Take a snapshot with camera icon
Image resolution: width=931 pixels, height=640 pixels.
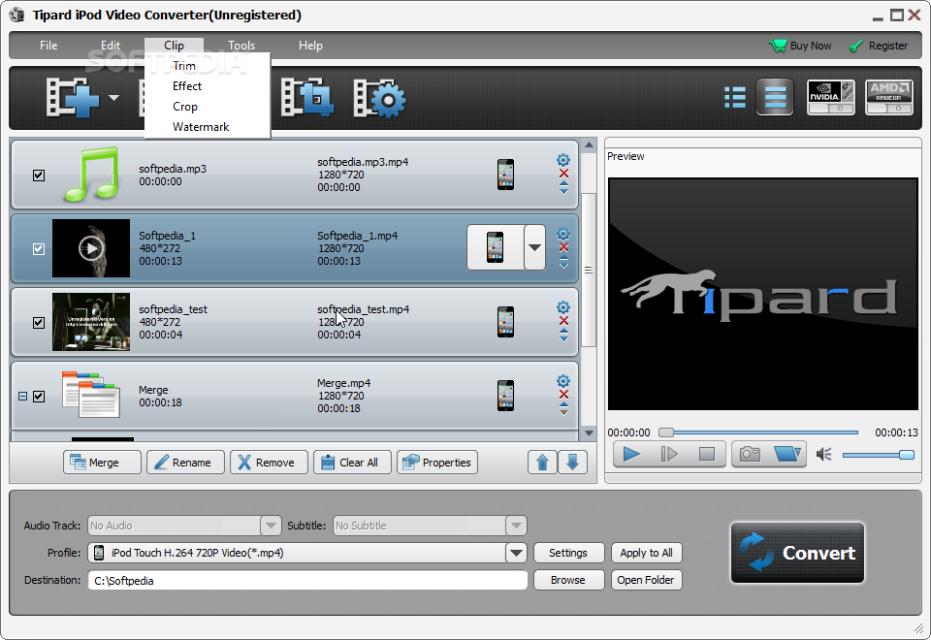coord(750,454)
